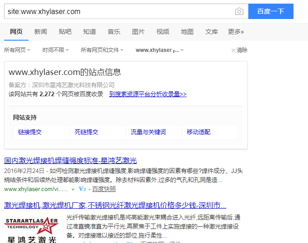Click the 百度一下 search button

pos(270,11)
